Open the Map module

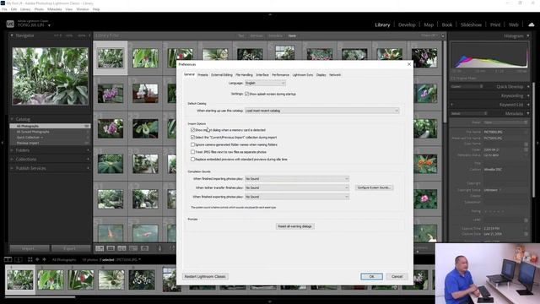pos(429,24)
